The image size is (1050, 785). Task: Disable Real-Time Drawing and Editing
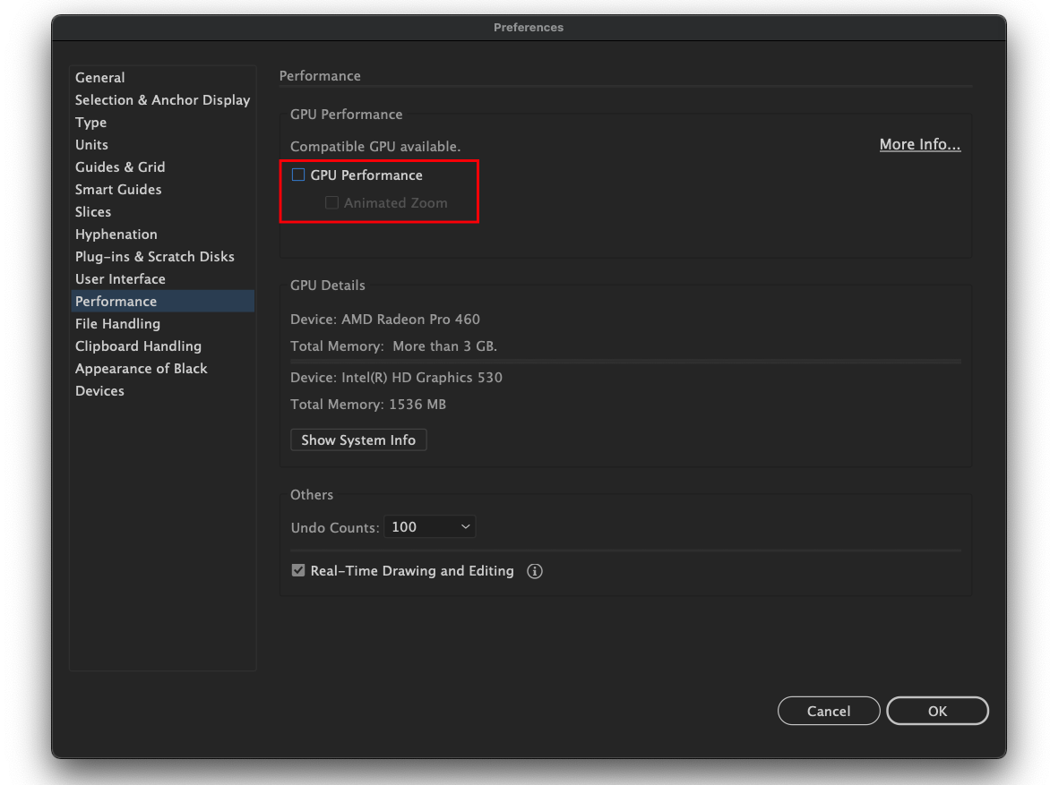click(297, 570)
